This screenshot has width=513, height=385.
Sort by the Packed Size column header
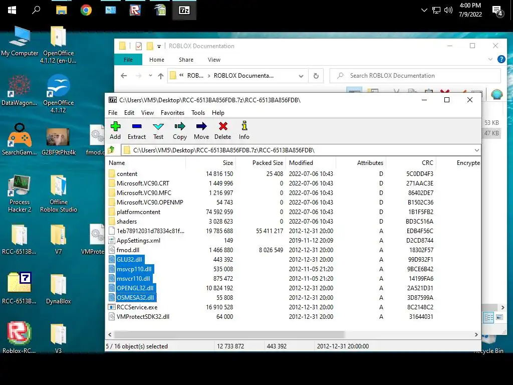coord(261,163)
